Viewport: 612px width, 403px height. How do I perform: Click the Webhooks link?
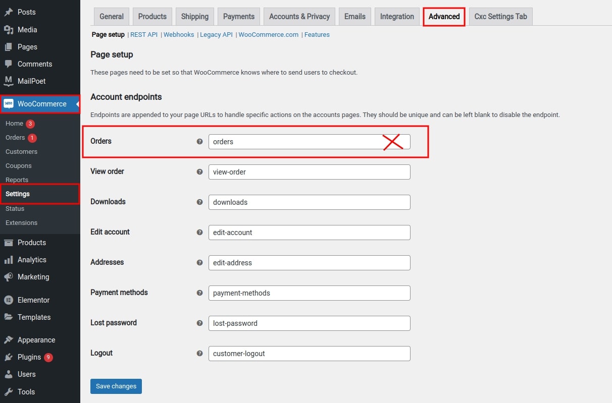[x=179, y=35]
